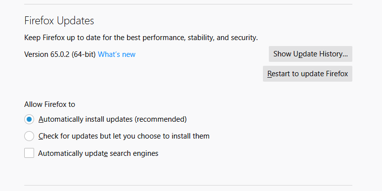Select the Automatically install updates radio circle
This screenshot has height=191, width=382.
click(x=29, y=119)
